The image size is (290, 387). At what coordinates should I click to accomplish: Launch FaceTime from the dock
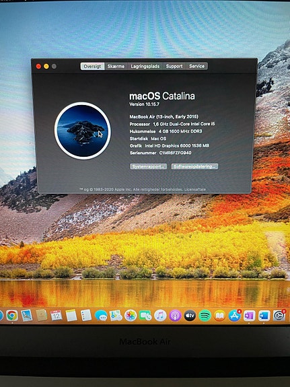tap(145, 316)
